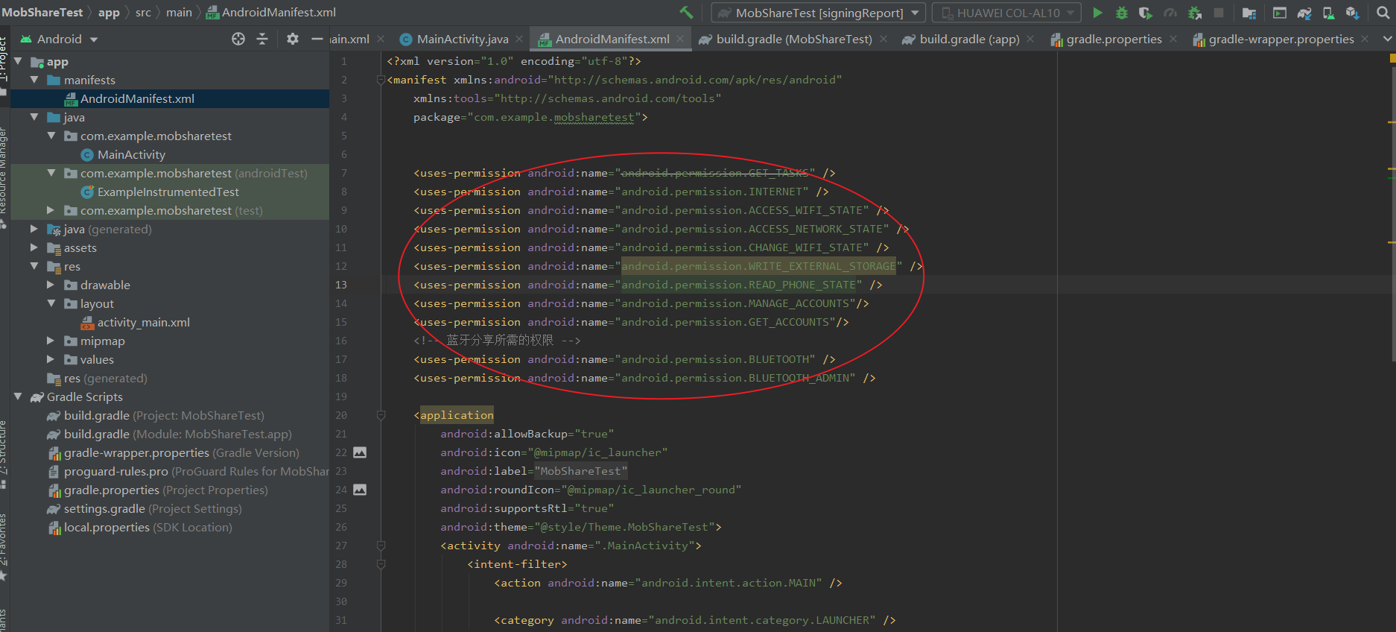This screenshot has height=632, width=1396.
Task: Open the run-anything terminal icon in toolbar
Action: 1280,13
